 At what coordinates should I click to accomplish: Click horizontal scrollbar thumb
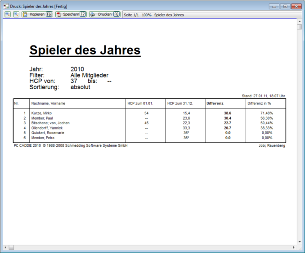tap(12, 247)
